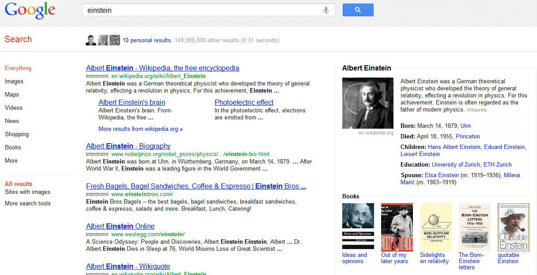Viewport: 537px width, 275px height.
Task: Open Ideas and Opinions book cover
Action: click(358, 226)
